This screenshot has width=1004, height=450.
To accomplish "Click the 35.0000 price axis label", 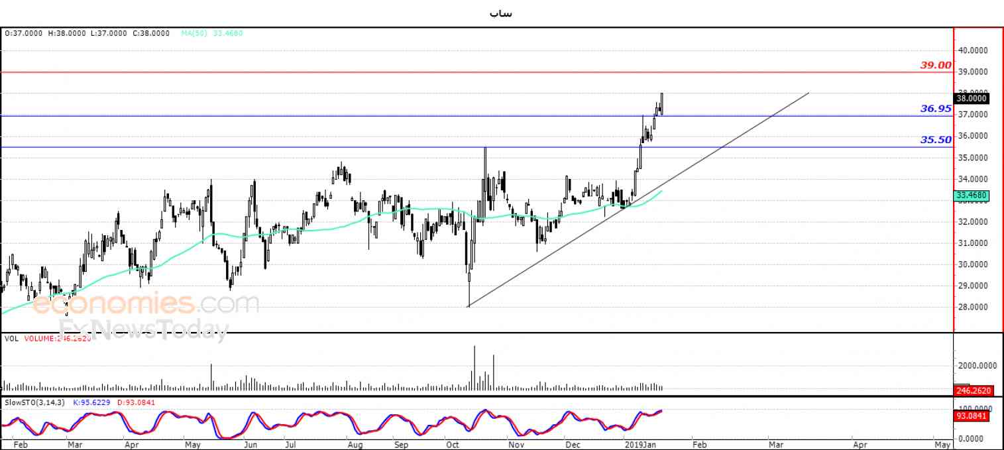I will (973, 158).
